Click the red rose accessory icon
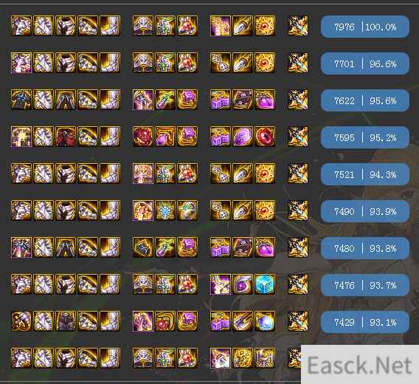Image resolution: width=419 pixels, height=384 pixels. point(143,137)
